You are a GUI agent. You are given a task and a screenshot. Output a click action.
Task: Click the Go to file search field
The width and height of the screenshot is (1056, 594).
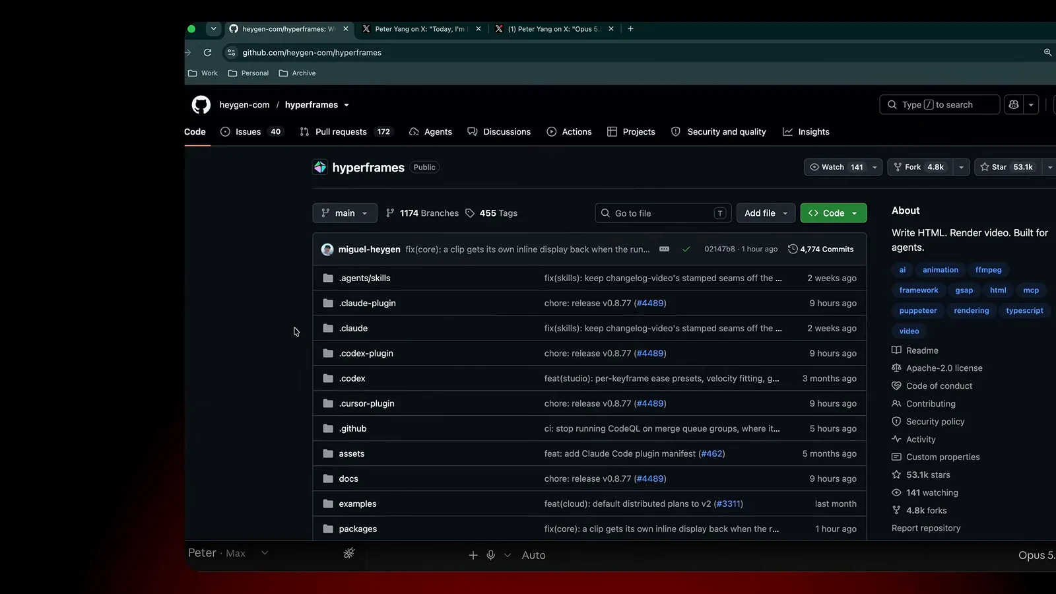[663, 213]
